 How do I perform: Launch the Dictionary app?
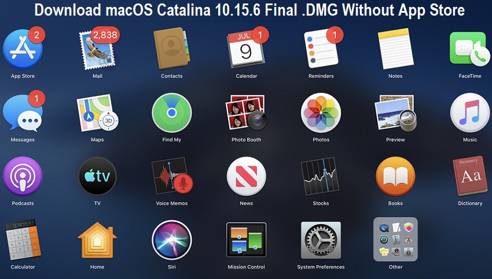click(470, 176)
